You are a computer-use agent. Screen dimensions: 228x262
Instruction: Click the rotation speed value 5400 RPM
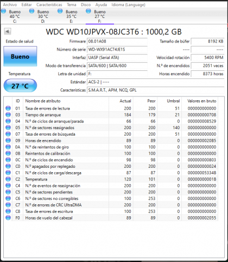click(x=208, y=58)
